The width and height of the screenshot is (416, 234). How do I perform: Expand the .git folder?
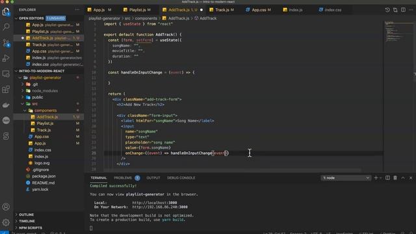pyautogui.click(x=23, y=84)
